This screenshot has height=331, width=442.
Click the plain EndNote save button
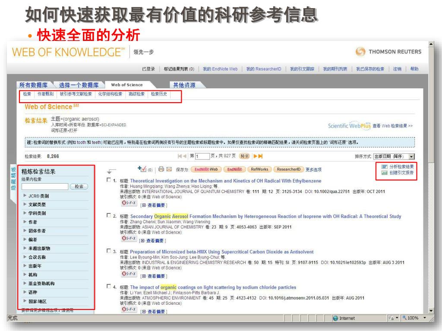tap(234, 169)
